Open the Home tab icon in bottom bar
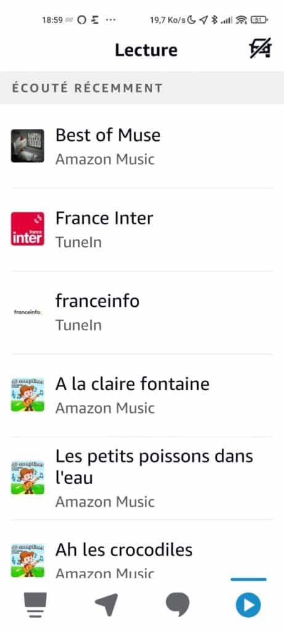Viewport: 284px width, 632px height. point(35,605)
